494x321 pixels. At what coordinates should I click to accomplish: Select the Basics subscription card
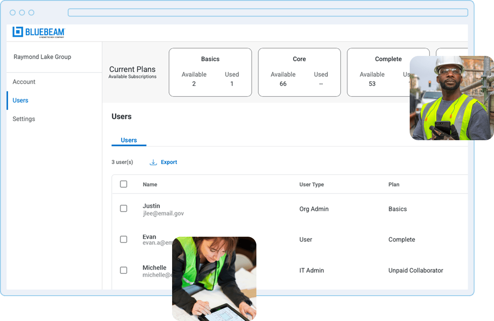point(210,72)
